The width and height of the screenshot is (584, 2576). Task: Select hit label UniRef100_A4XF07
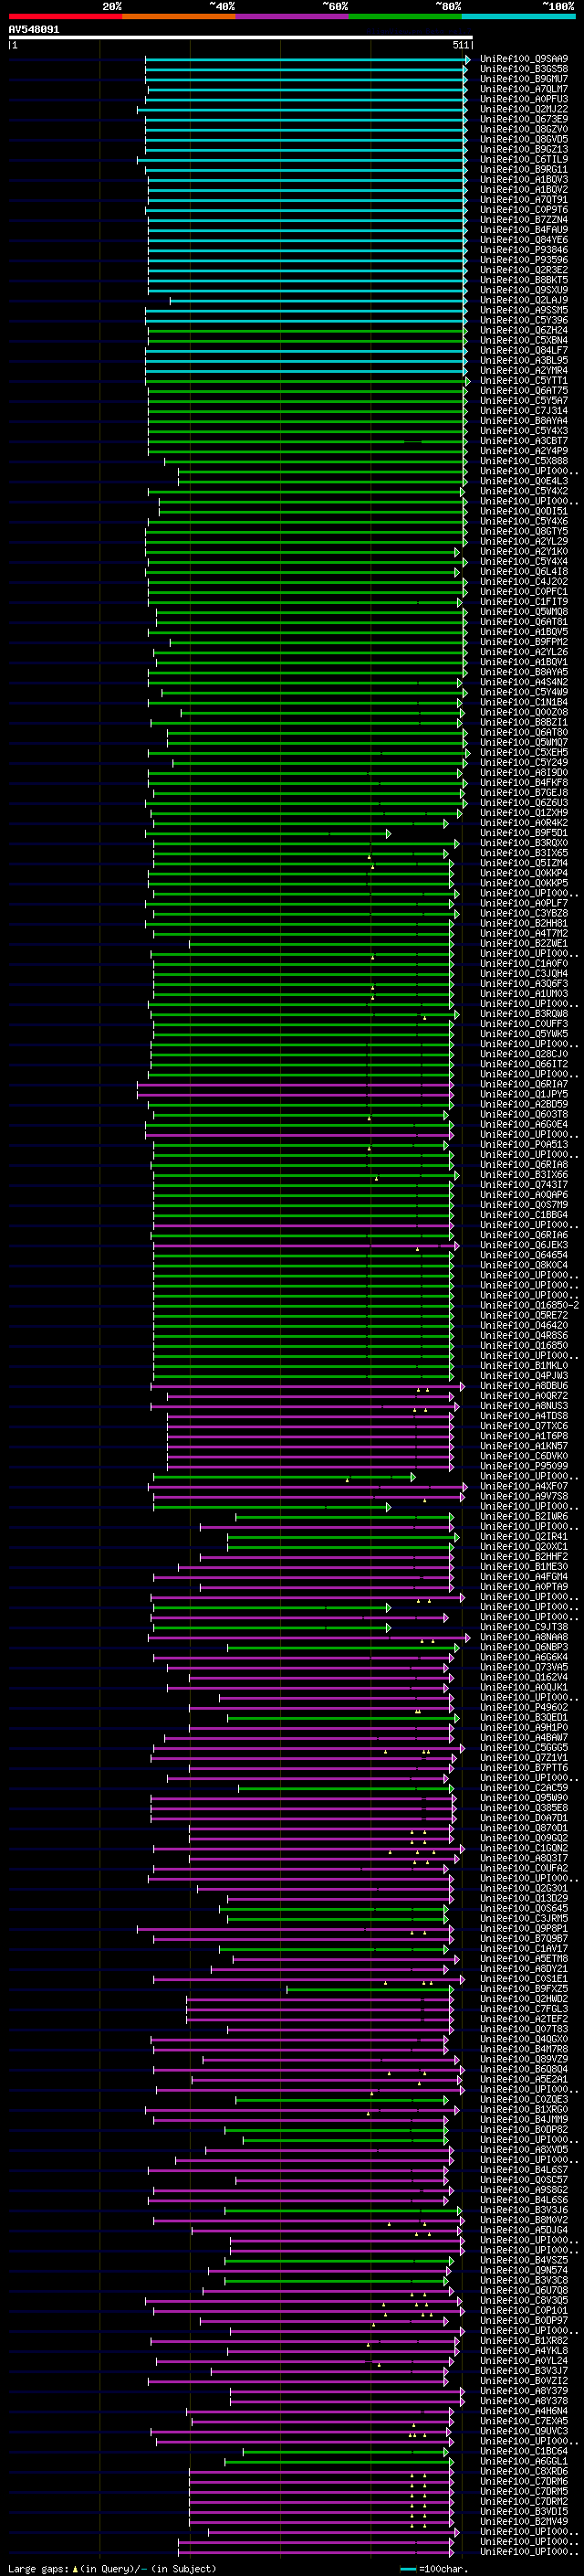[524, 1486]
